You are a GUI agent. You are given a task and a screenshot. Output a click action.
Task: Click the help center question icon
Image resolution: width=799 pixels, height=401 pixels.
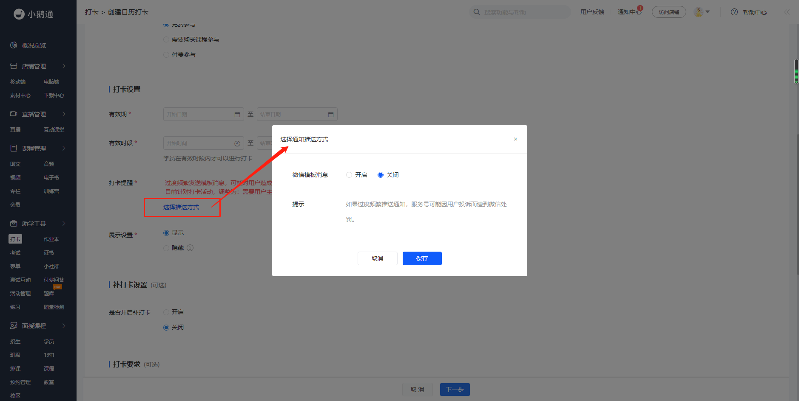[734, 12]
